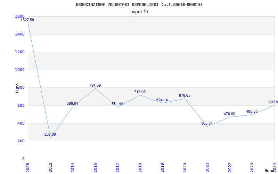This screenshot has width=278, height=174.
Task: Click the 2020 x-axis year label
Action: click(185, 167)
